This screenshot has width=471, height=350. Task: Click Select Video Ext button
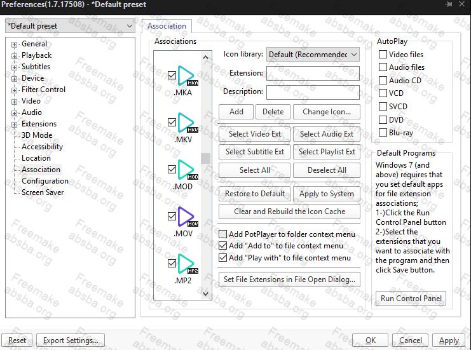[x=254, y=134]
